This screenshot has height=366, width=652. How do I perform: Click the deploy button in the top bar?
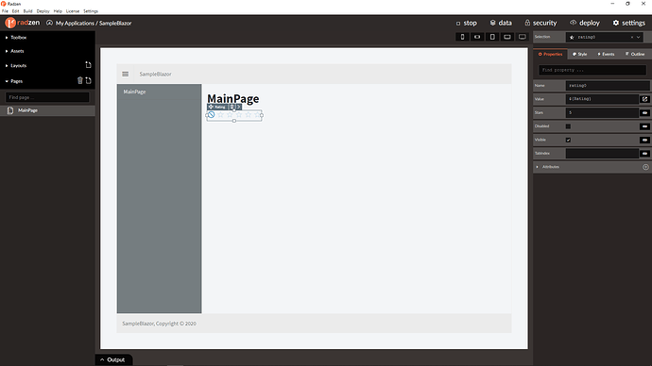coord(585,23)
